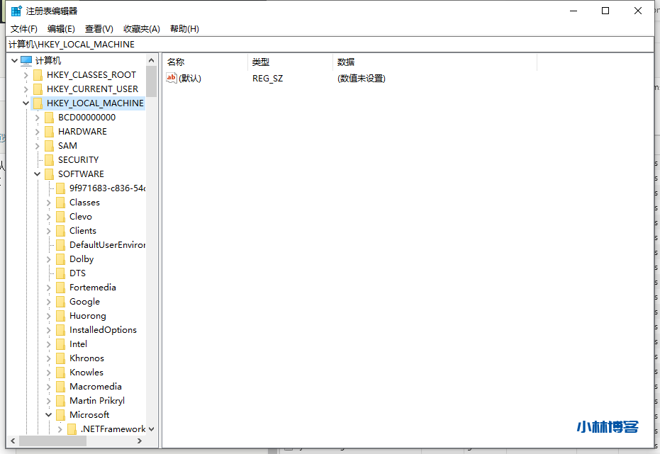Collapse the Microsoft key node

49,415
